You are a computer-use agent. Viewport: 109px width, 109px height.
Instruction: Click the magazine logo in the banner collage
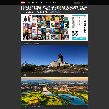tap(28, 18)
